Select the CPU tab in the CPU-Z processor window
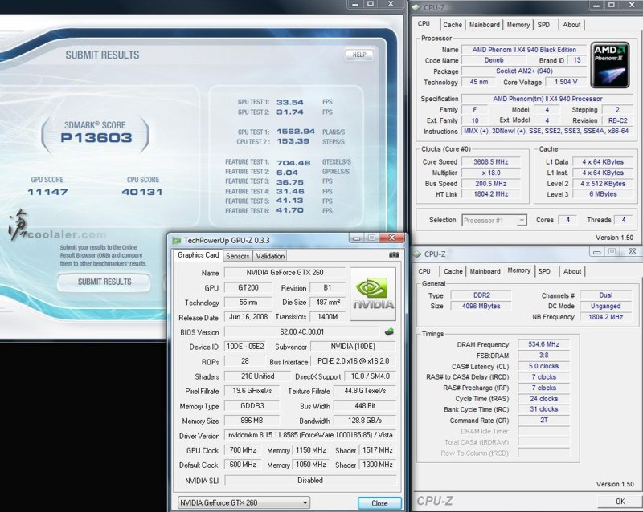 424,24
